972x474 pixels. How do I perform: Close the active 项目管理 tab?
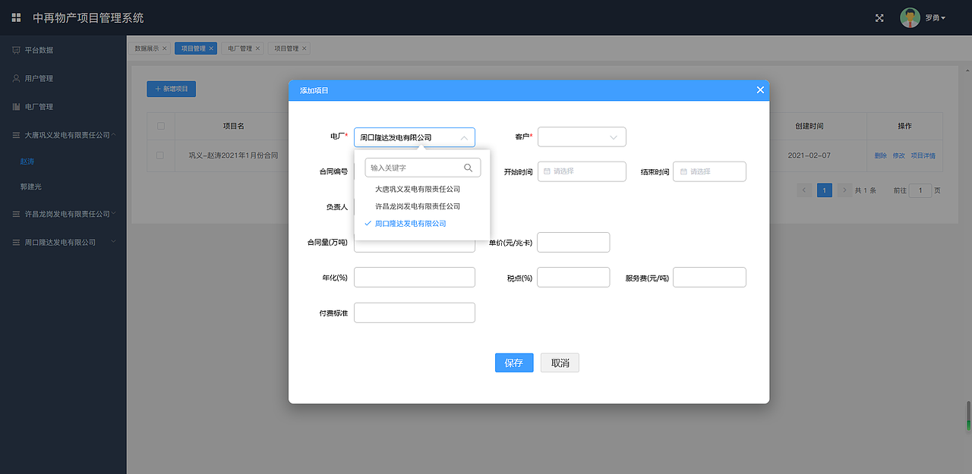tap(211, 49)
